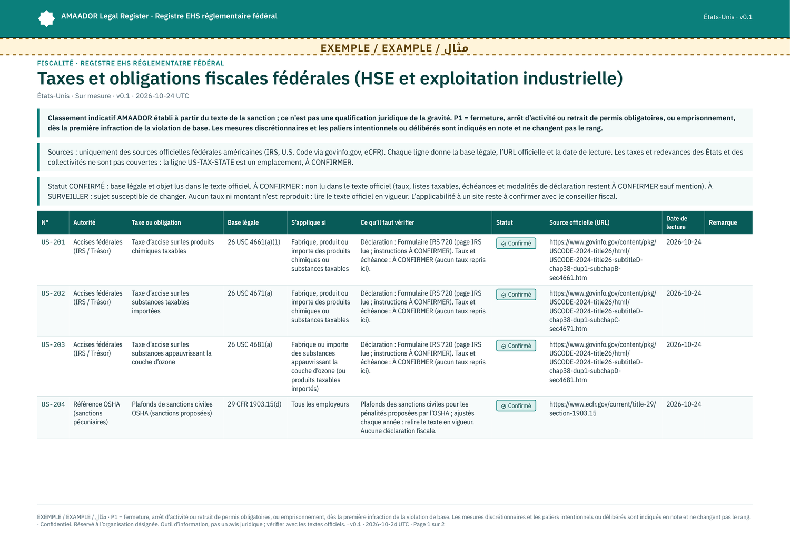The width and height of the screenshot is (790, 558).
Task: Open the govinfo URL ending sec4671.htm
Action: point(603,311)
